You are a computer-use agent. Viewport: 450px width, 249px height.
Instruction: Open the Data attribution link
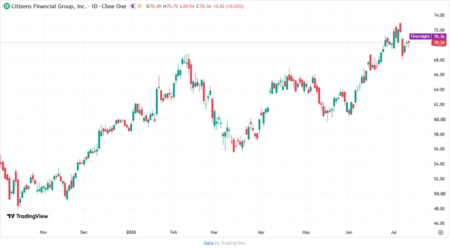click(208, 243)
